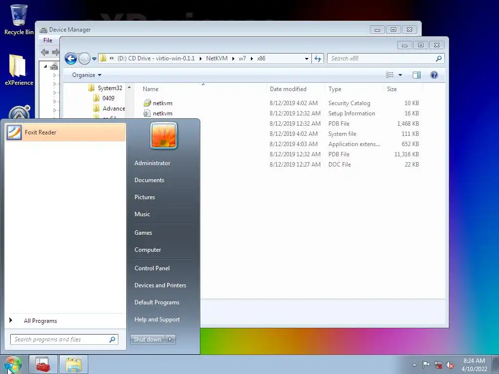
Task: Click Back arrow in Device Manager toolbar
Action: (44, 52)
